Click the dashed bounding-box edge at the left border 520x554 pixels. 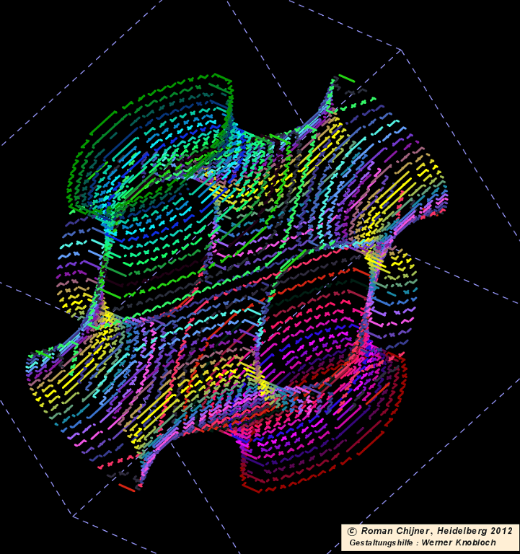22,289
